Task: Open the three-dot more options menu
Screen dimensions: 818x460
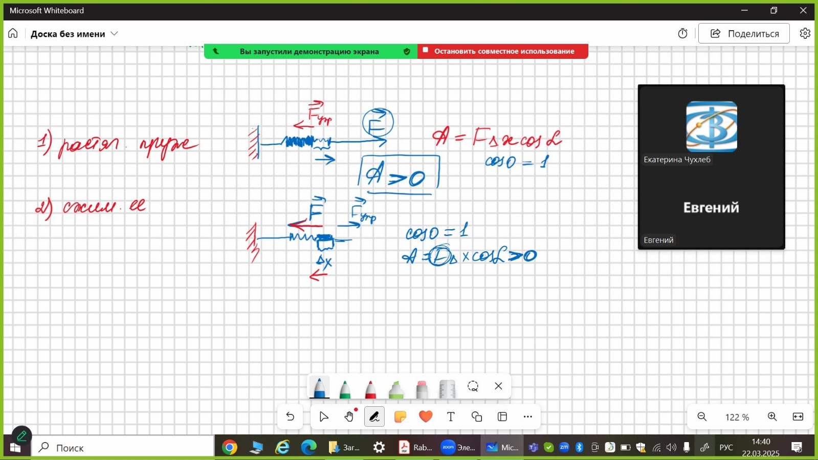Action: pos(528,417)
